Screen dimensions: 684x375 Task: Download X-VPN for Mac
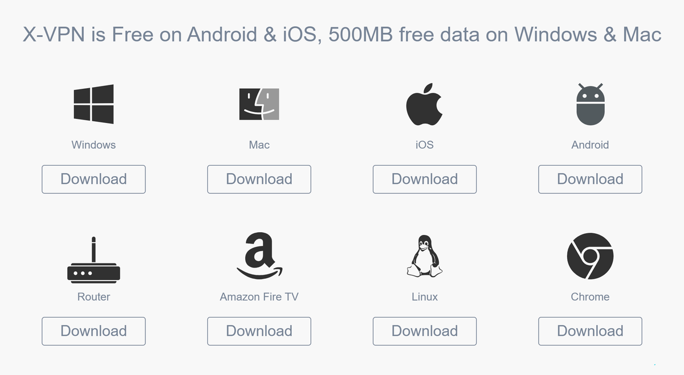259,179
